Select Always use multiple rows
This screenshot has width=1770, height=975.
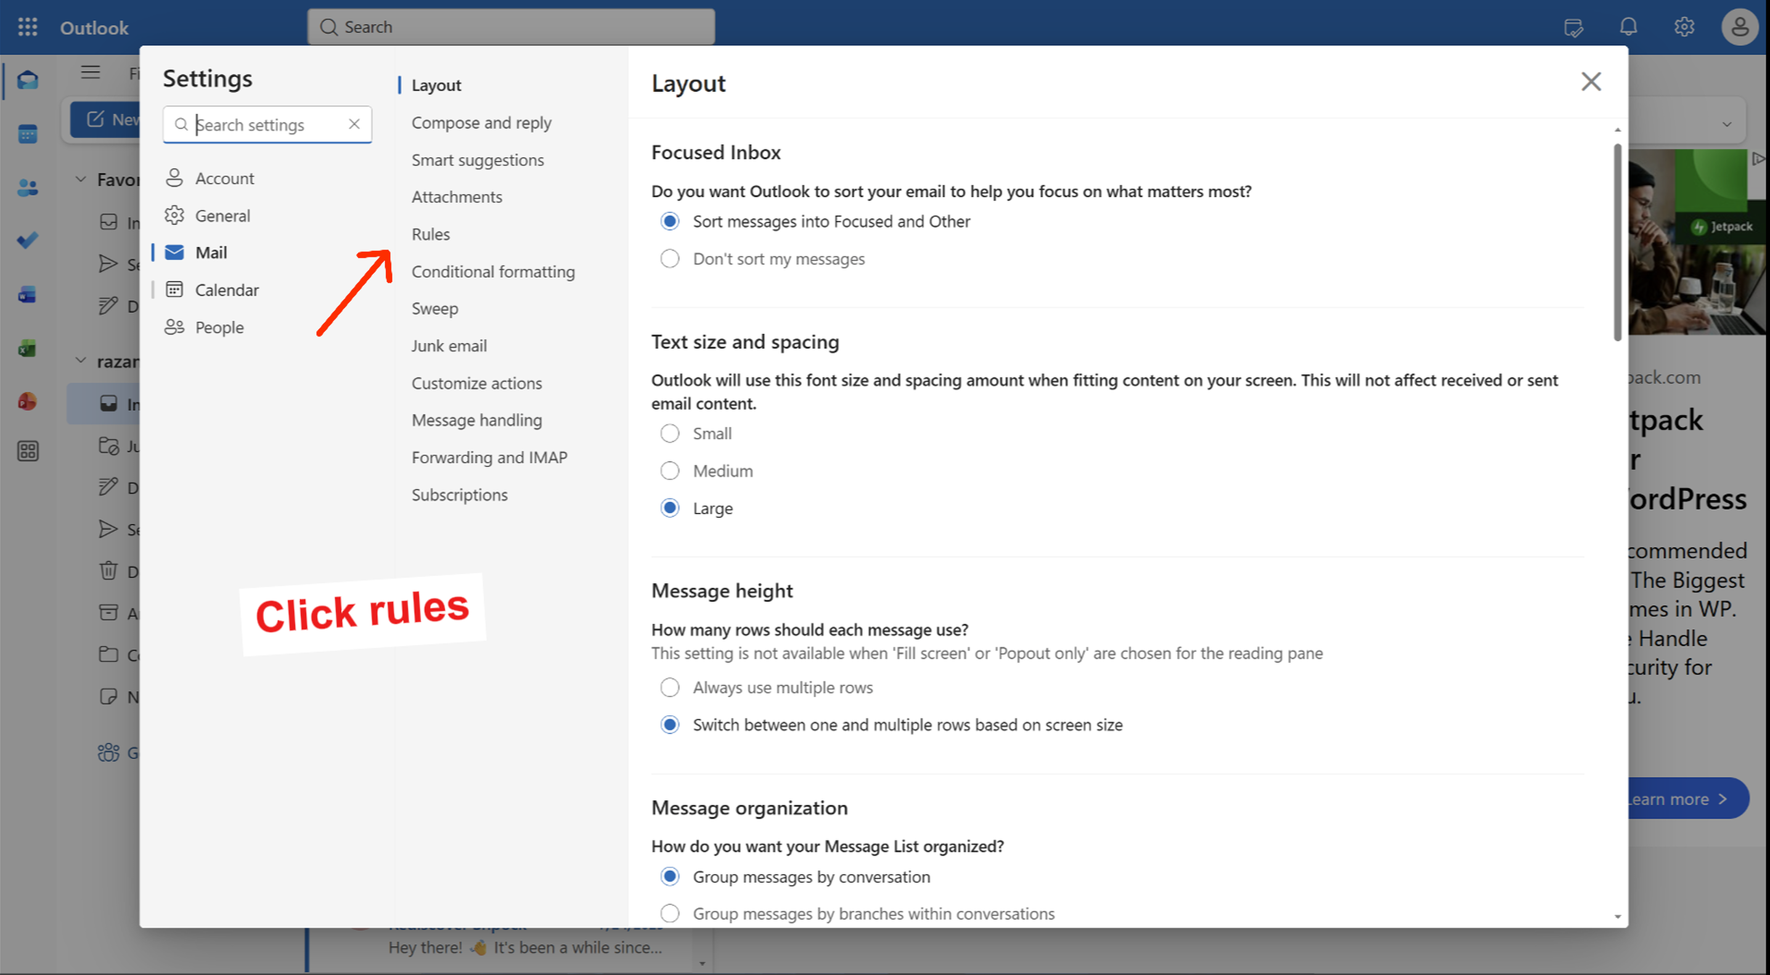pyautogui.click(x=669, y=687)
